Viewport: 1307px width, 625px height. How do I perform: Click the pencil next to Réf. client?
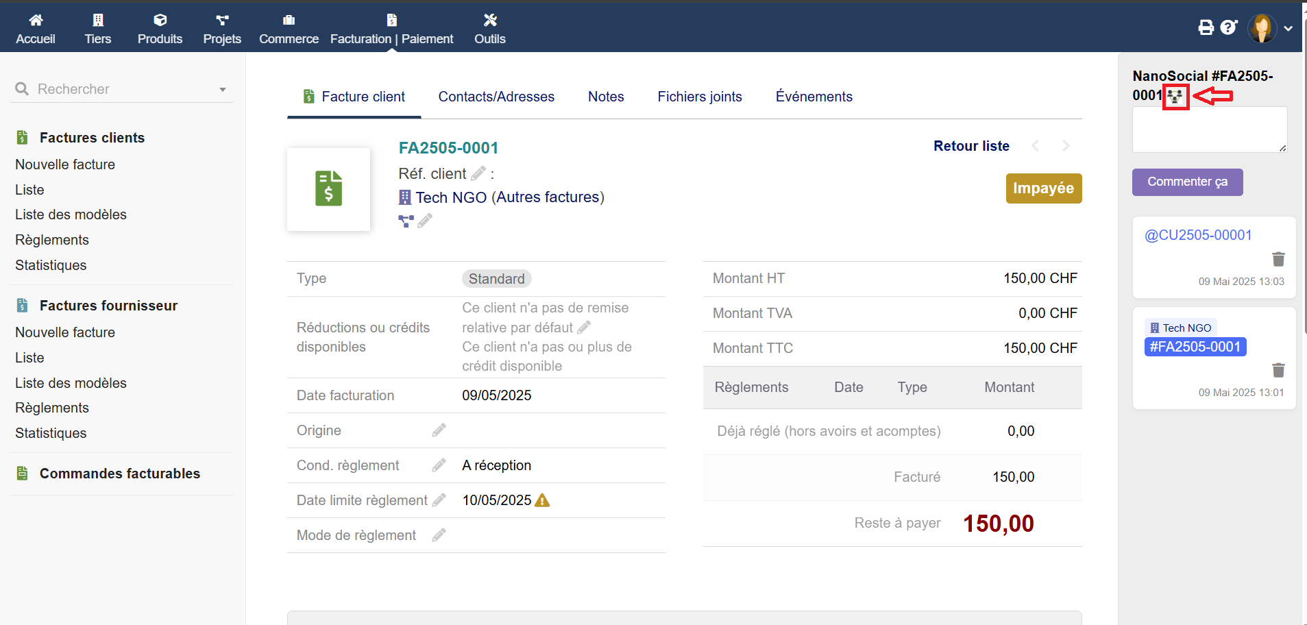(x=478, y=173)
